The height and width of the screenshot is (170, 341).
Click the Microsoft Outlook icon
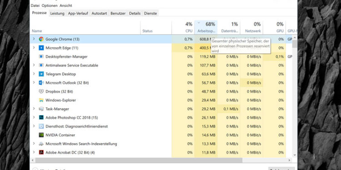coord(41,83)
